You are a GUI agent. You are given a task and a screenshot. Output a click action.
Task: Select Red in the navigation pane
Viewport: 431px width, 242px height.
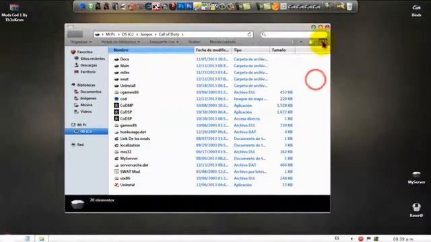point(77,145)
